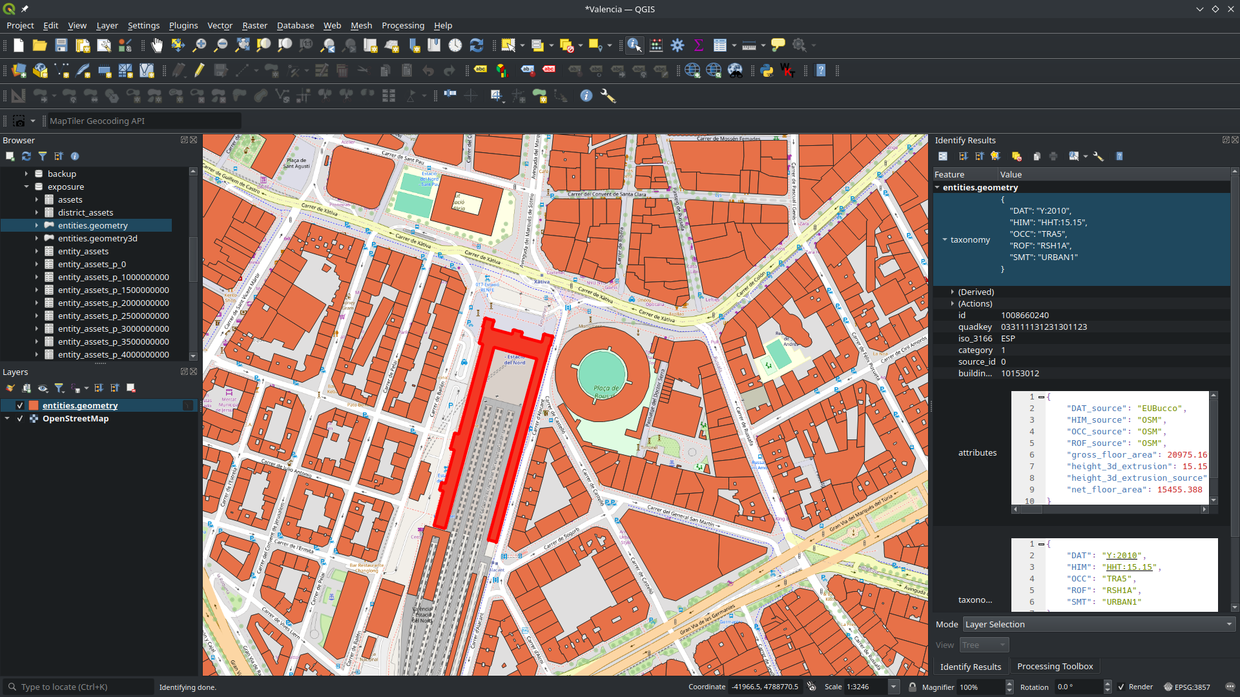Open the Layer menu
The width and height of the screenshot is (1240, 697).
pos(107,25)
